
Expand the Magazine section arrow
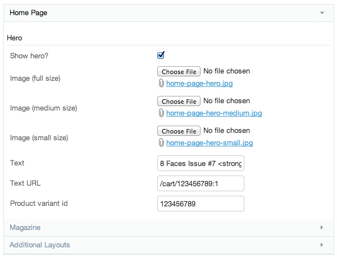click(322, 228)
